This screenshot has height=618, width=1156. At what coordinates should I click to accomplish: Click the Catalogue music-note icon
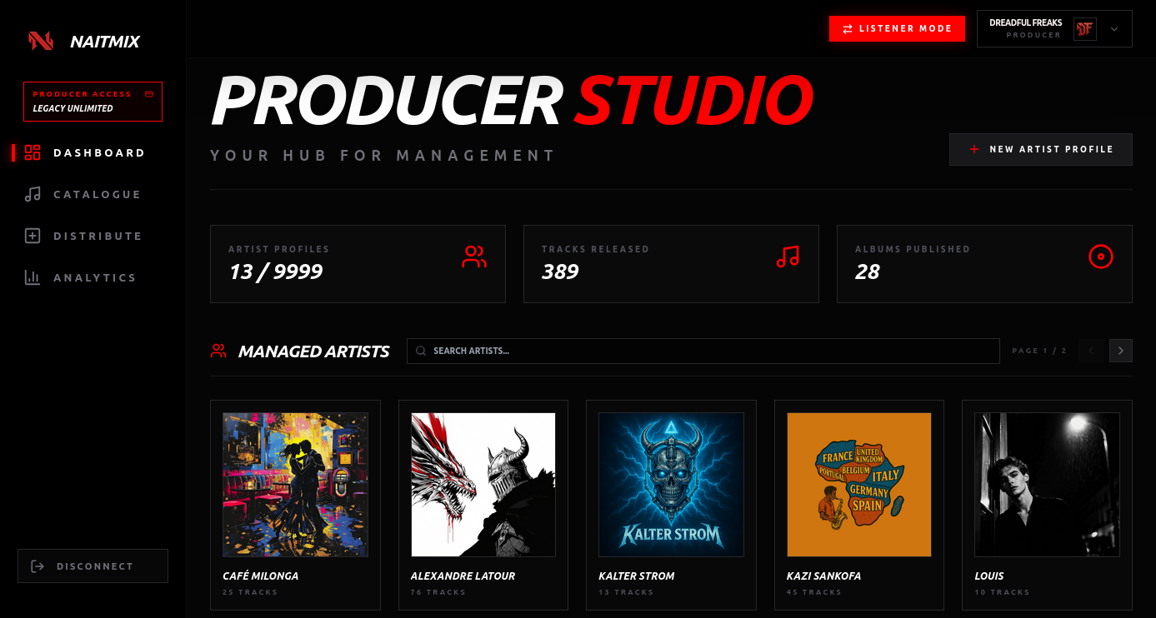point(32,194)
